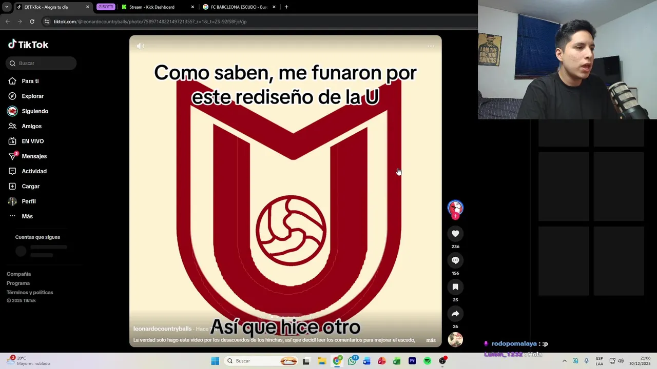Open the Windows Start menu

(x=215, y=361)
